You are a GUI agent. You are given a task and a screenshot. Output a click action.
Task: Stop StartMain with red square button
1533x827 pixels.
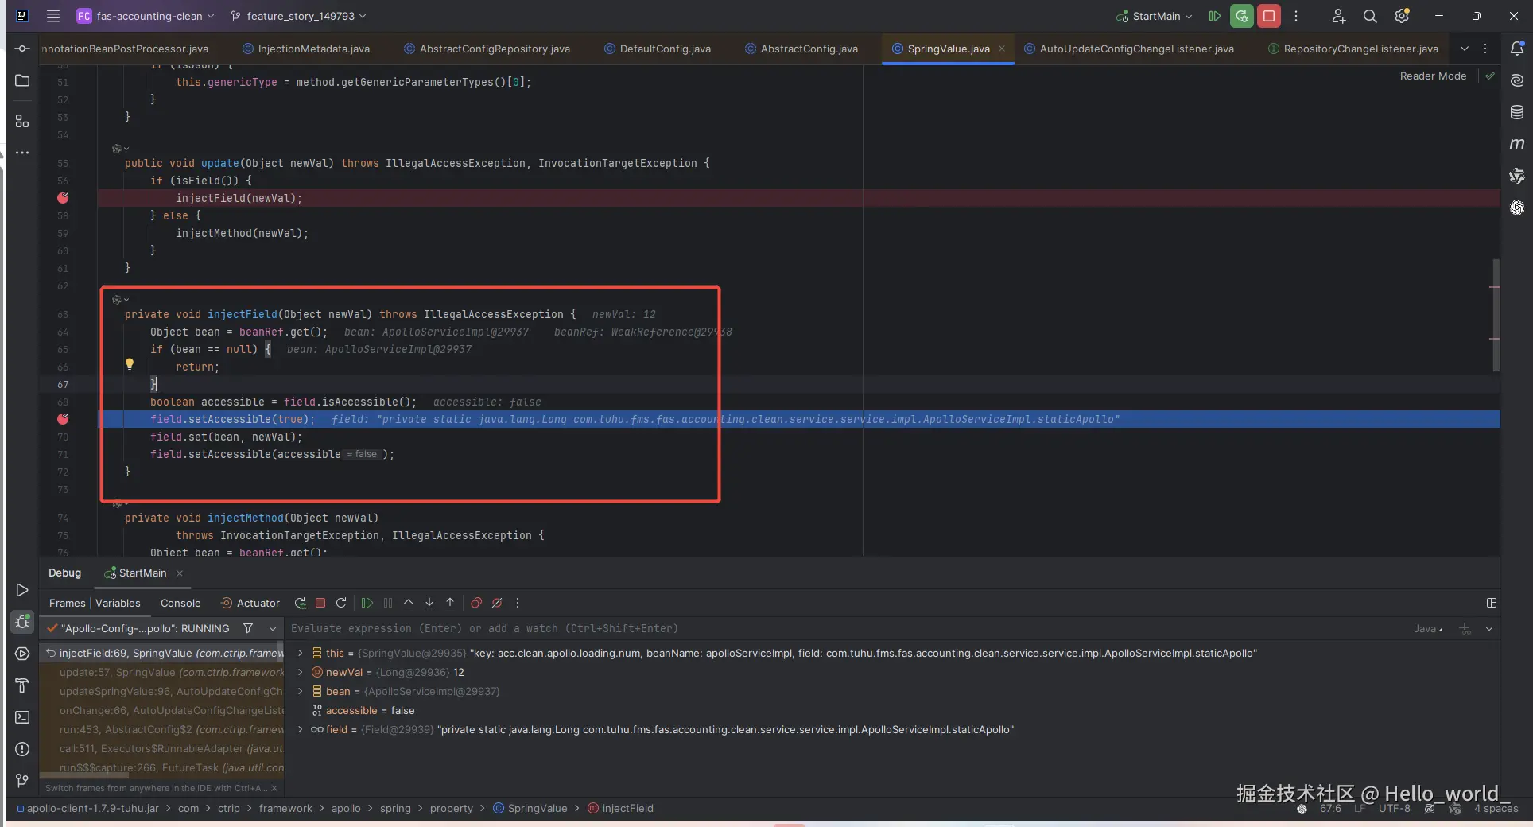coord(1269,16)
